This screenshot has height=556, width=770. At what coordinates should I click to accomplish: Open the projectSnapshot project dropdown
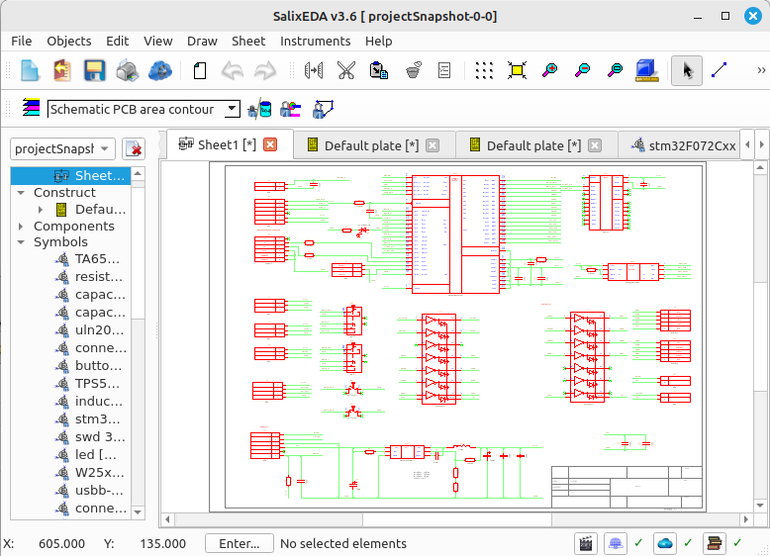[x=62, y=148]
